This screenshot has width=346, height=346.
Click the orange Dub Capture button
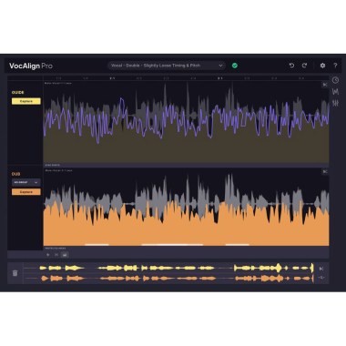(x=26, y=192)
